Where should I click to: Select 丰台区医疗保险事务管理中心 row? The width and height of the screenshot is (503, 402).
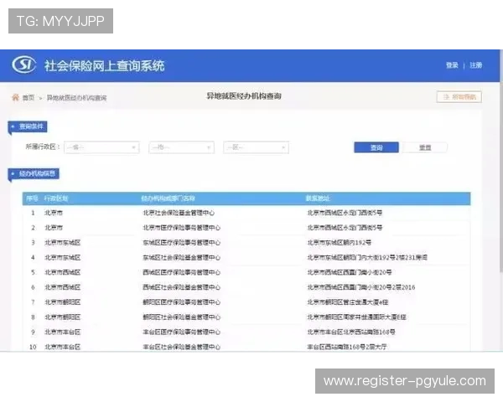point(246,332)
